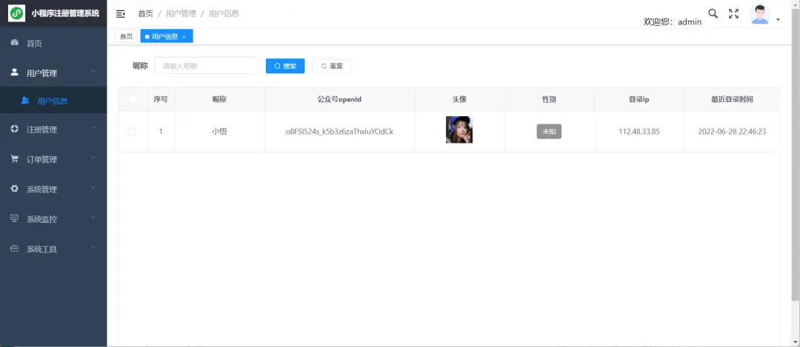Screen dimensions: 800x347
Task: Open dropdown caret beside admin avatar
Action: point(778,20)
